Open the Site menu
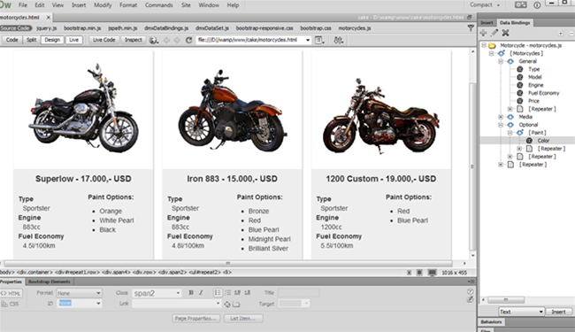Screen dimensions: 575x332 point(186,5)
